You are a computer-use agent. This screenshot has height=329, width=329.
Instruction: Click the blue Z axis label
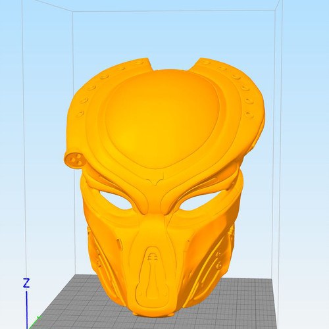(26, 283)
